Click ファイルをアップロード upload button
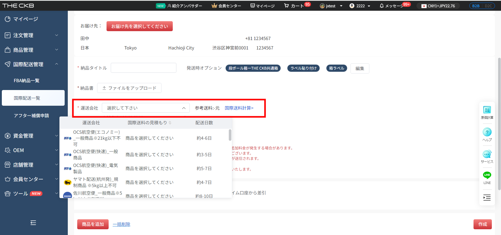The height and width of the screenshot is (235, 501). [129, 88]
